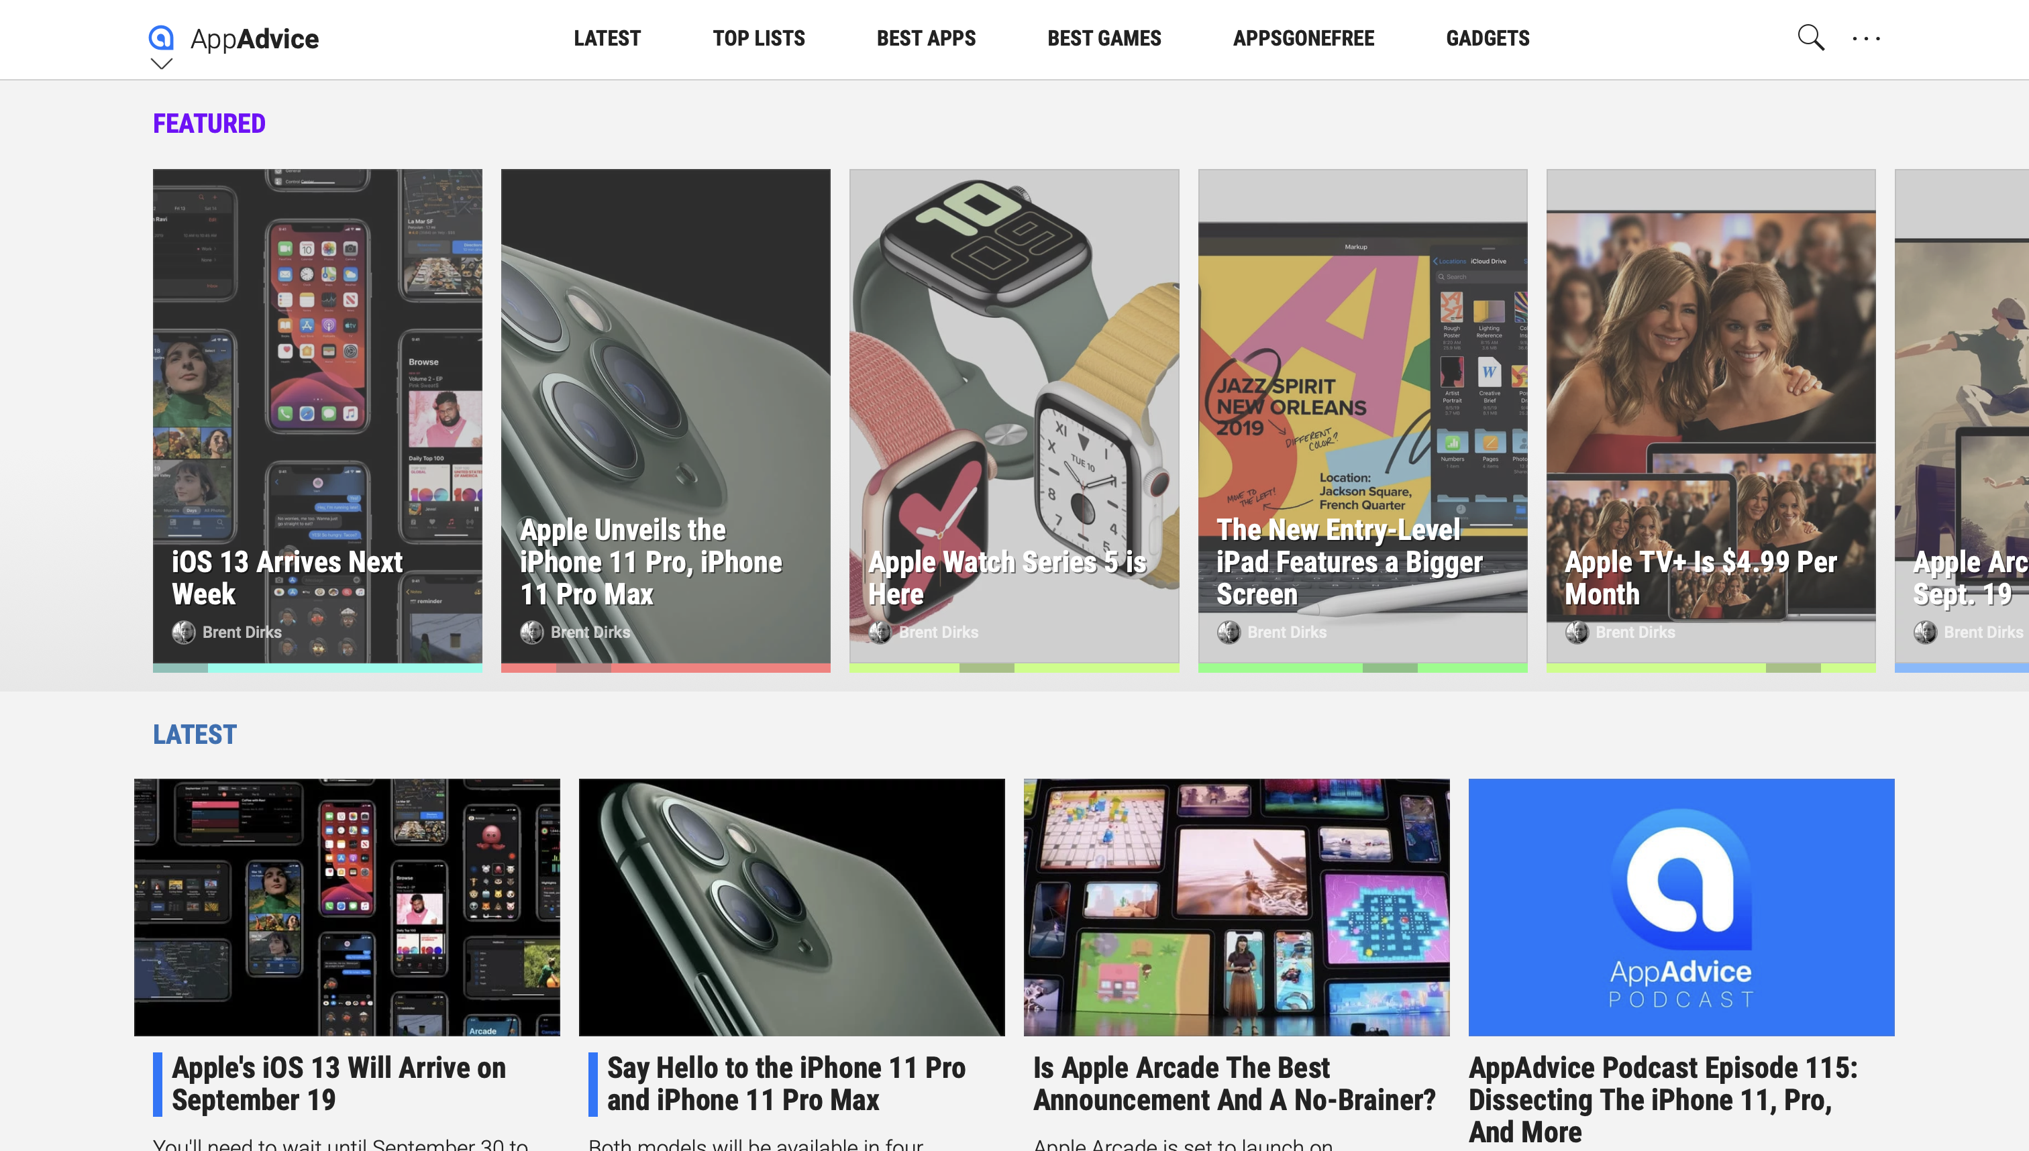Read 'Is Apple Arcade The Best Announcement' article
Image resolution: width=2029 pixels, height=1151 pixels.
click(x=1233, y=1083)
